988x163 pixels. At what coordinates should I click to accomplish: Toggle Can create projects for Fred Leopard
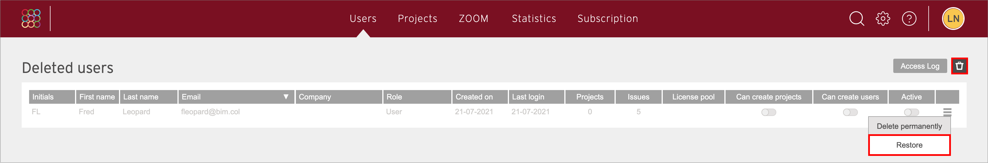click(769, 112)
